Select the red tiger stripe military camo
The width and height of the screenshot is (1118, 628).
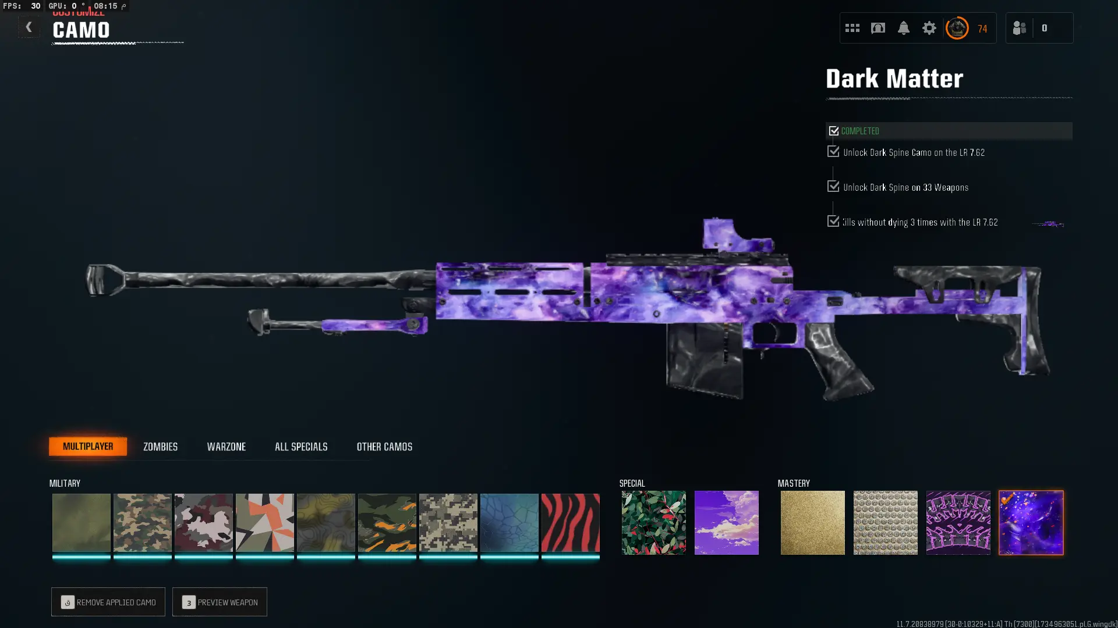570,523
